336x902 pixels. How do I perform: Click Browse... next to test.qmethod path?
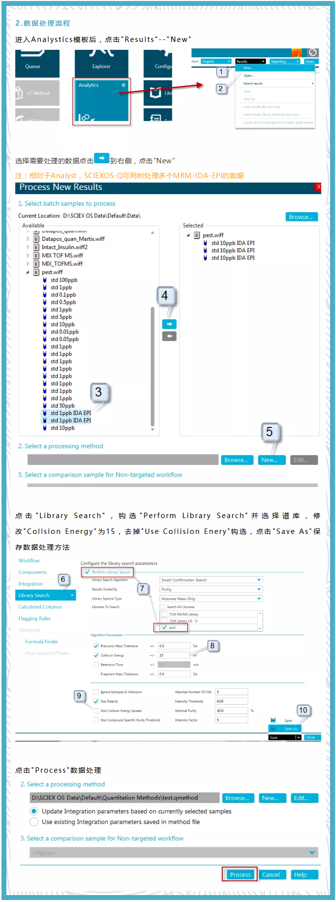pos(237,798)
